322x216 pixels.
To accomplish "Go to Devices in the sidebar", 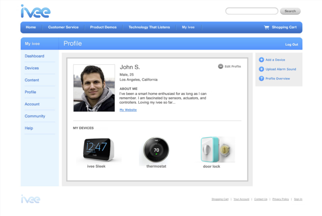I will (x=32, y=68).
